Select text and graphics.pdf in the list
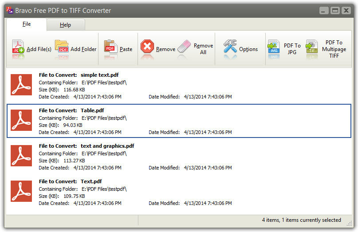 tap(179, 157)
